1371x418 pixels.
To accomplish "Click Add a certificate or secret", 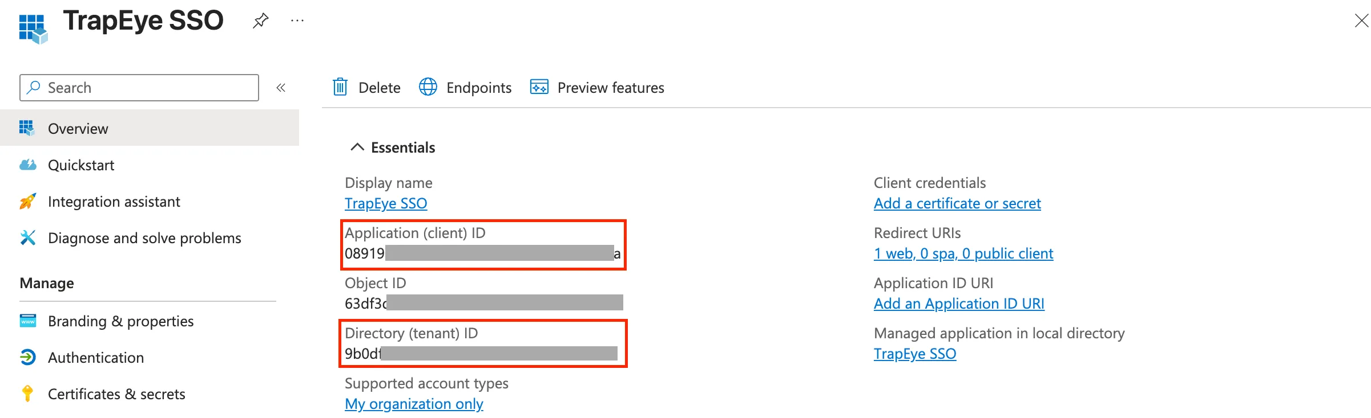I will tap(957, 203).
